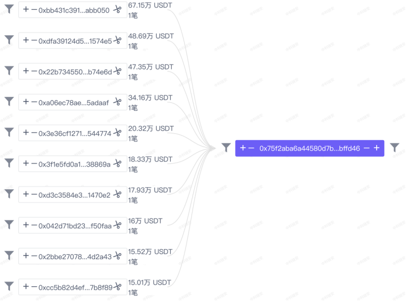Click left-side minus on purple central node
The height and width of the screenshot is (306, 406).
point(251,148)
